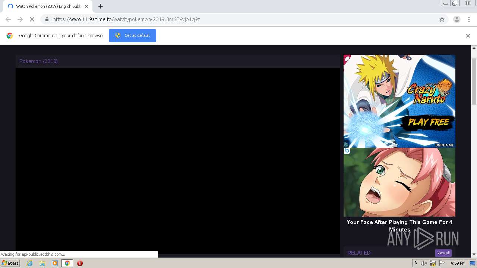Open a new browser tab

coord(101,6)
